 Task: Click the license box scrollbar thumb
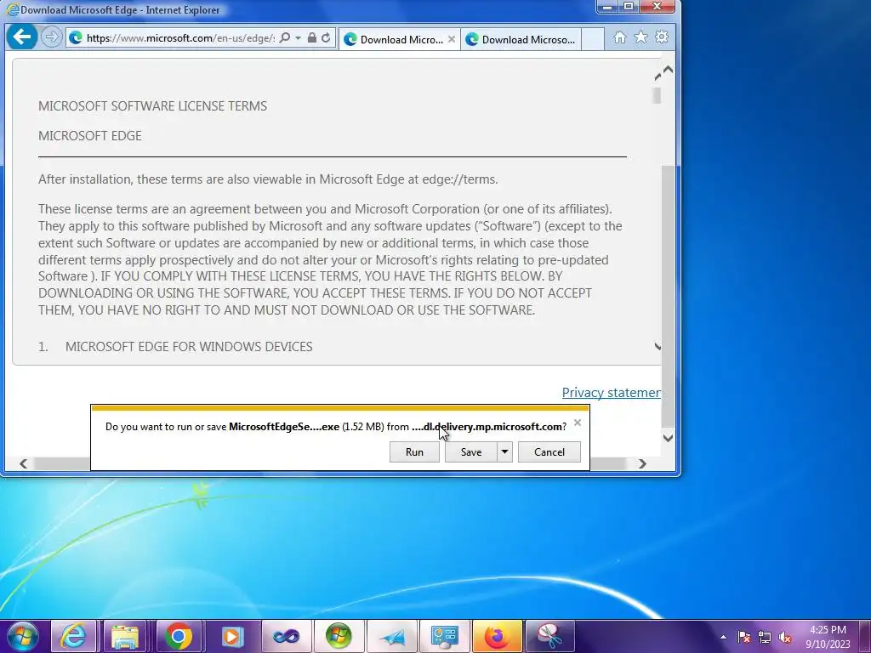(x=658, y=95)
